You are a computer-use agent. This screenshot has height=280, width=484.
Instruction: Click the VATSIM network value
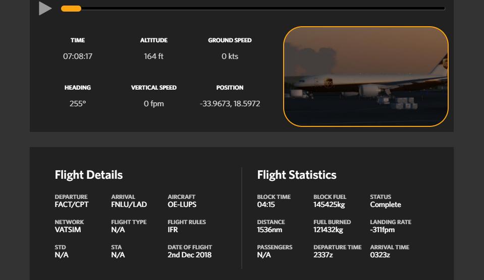coord(68,230)
